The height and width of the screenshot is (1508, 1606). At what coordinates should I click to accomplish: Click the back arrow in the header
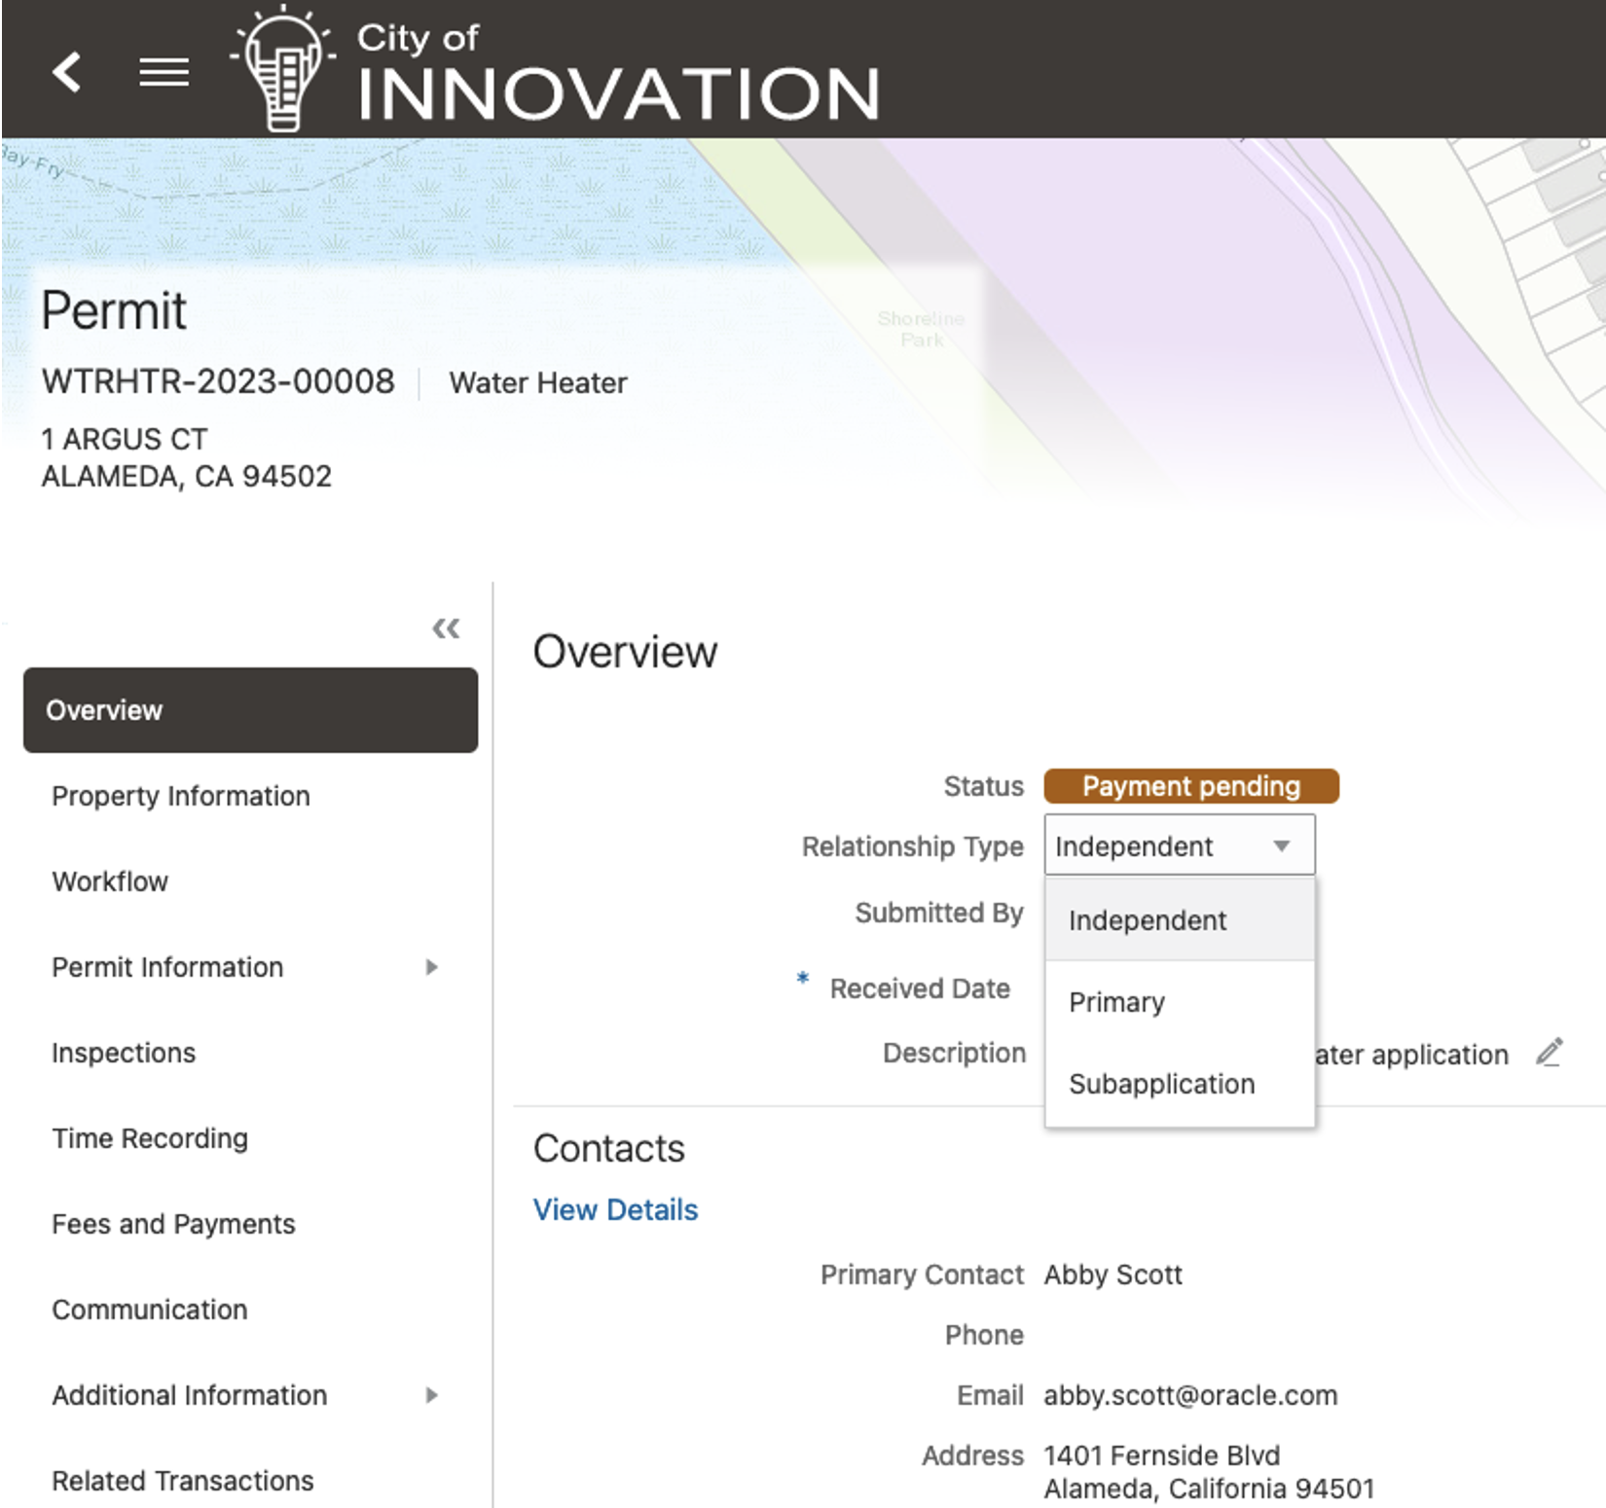click(x=68, y=72)
